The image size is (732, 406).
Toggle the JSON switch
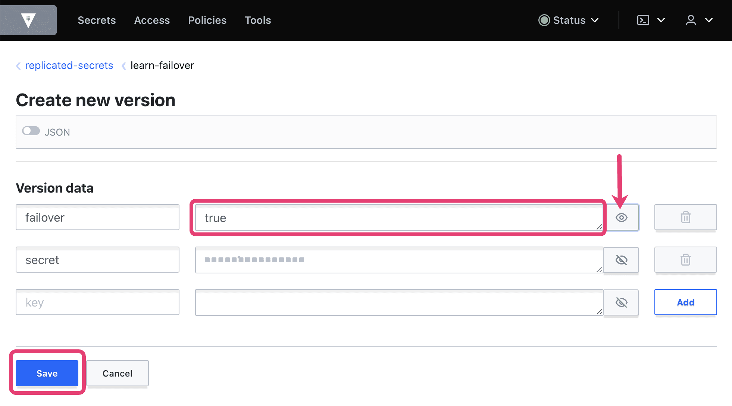coord(31,131)
